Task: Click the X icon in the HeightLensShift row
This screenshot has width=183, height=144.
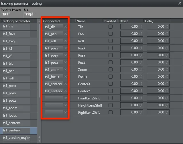Action: 66,105
